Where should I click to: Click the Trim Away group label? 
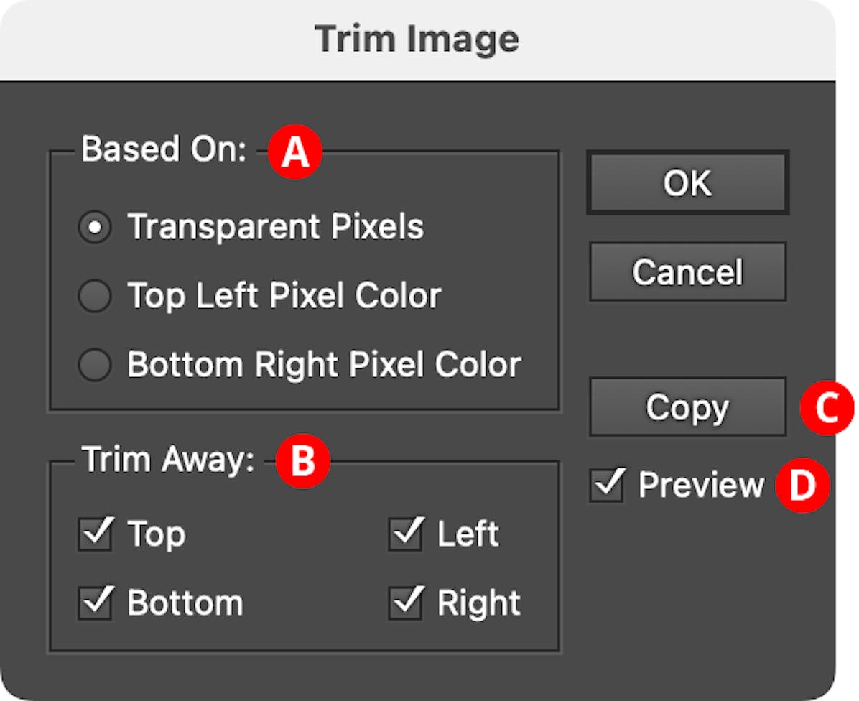(x=168, y=460)
